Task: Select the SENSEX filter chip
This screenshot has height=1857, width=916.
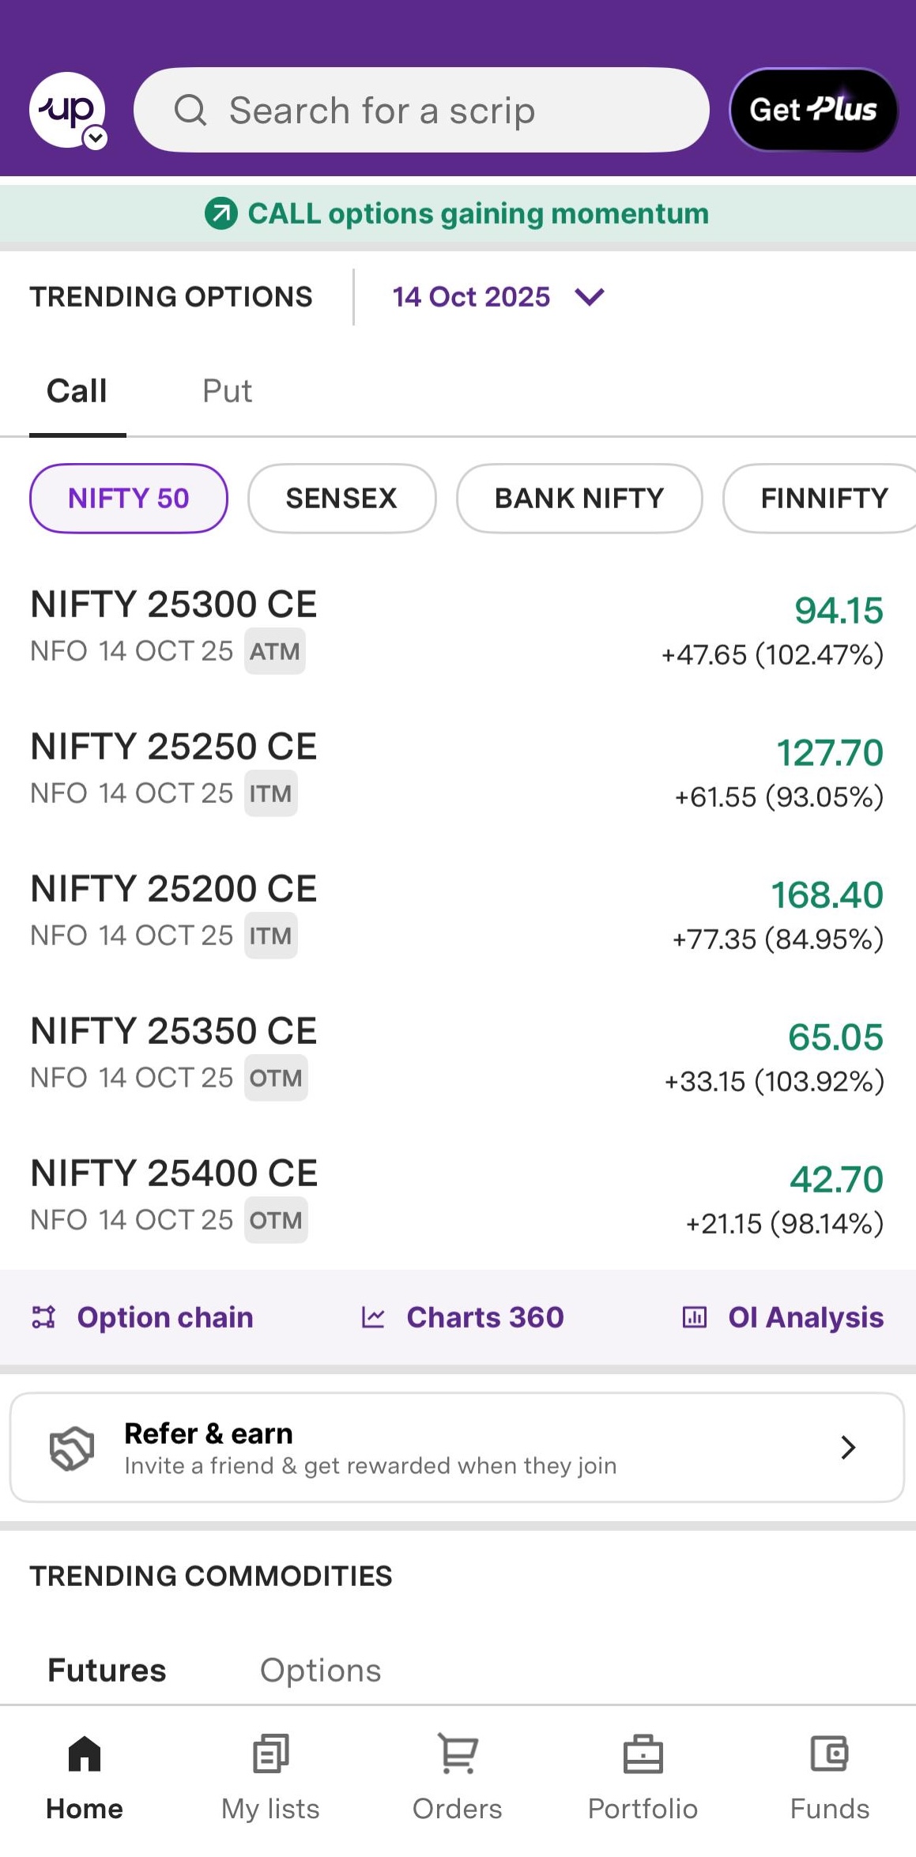Action: (x=341, y=499)
